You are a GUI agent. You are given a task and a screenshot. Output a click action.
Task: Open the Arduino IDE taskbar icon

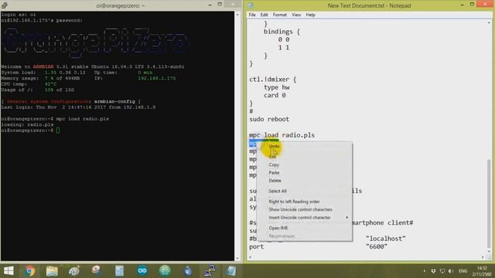[x=142, y=271]
